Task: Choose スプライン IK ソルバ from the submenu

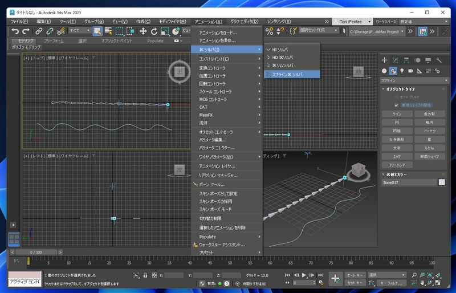Action: (292, 75)
